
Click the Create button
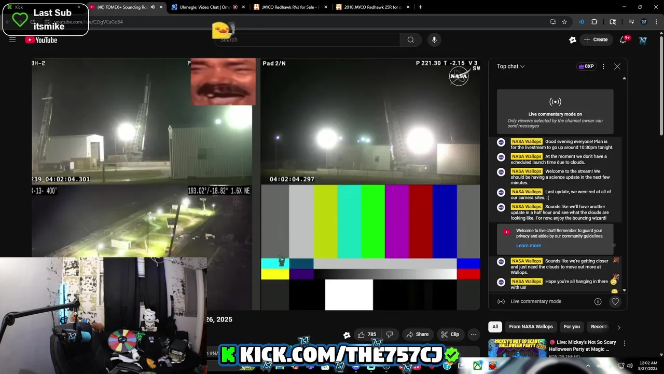[596, 39]
